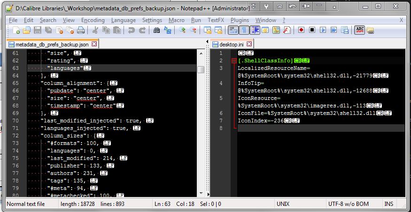The image size is (411, 212).
Task: Open the Encoding menu
Action: coord(93,20)
